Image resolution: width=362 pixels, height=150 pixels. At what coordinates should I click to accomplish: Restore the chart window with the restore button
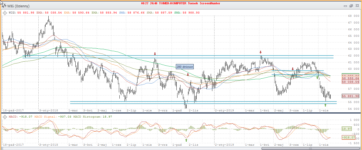(351, 6)
